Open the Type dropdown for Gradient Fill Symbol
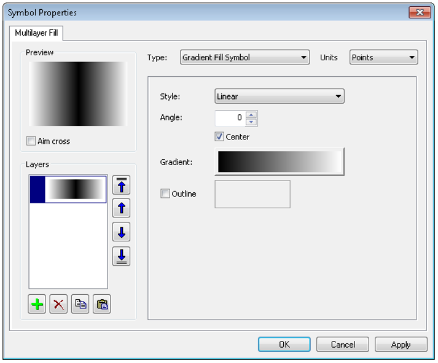The image size is (438, 363). [x=244, y=58]
